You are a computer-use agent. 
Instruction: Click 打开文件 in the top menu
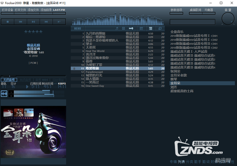coord(20,10)
